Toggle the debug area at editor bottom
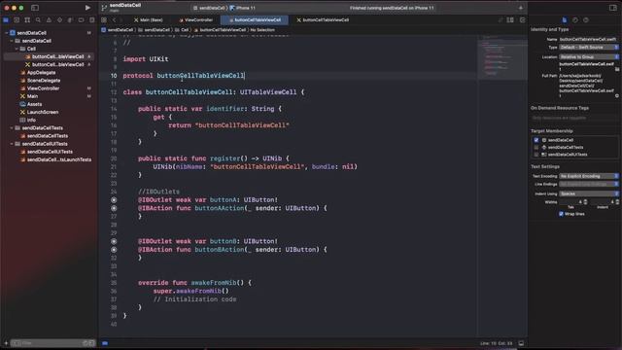 521,343
